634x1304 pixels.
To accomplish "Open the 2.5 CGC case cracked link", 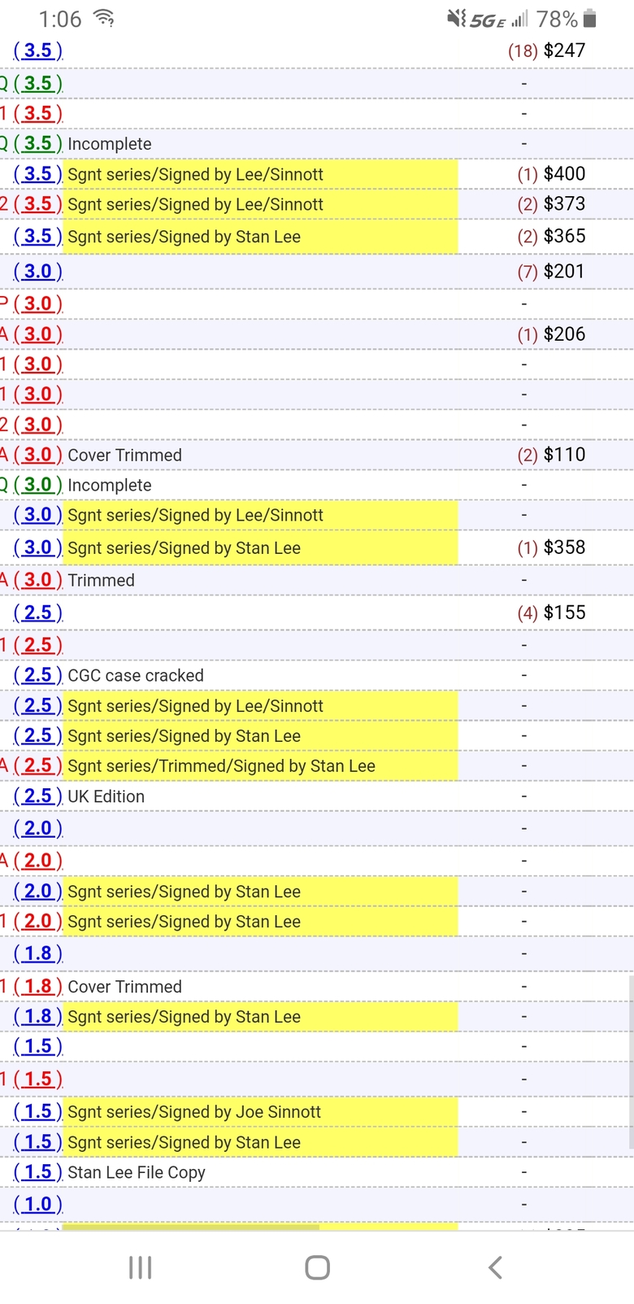I will (38, 675).
